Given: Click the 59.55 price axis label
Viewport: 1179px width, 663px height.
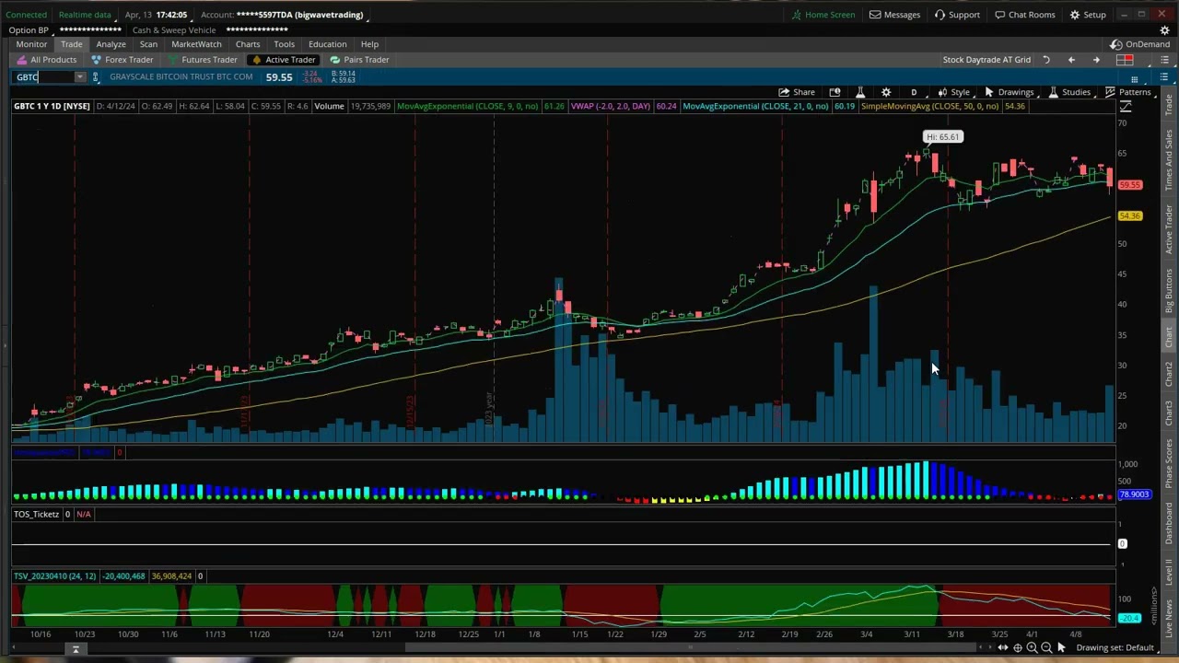Looking at the screenshot, I should tap(1129, 185).
